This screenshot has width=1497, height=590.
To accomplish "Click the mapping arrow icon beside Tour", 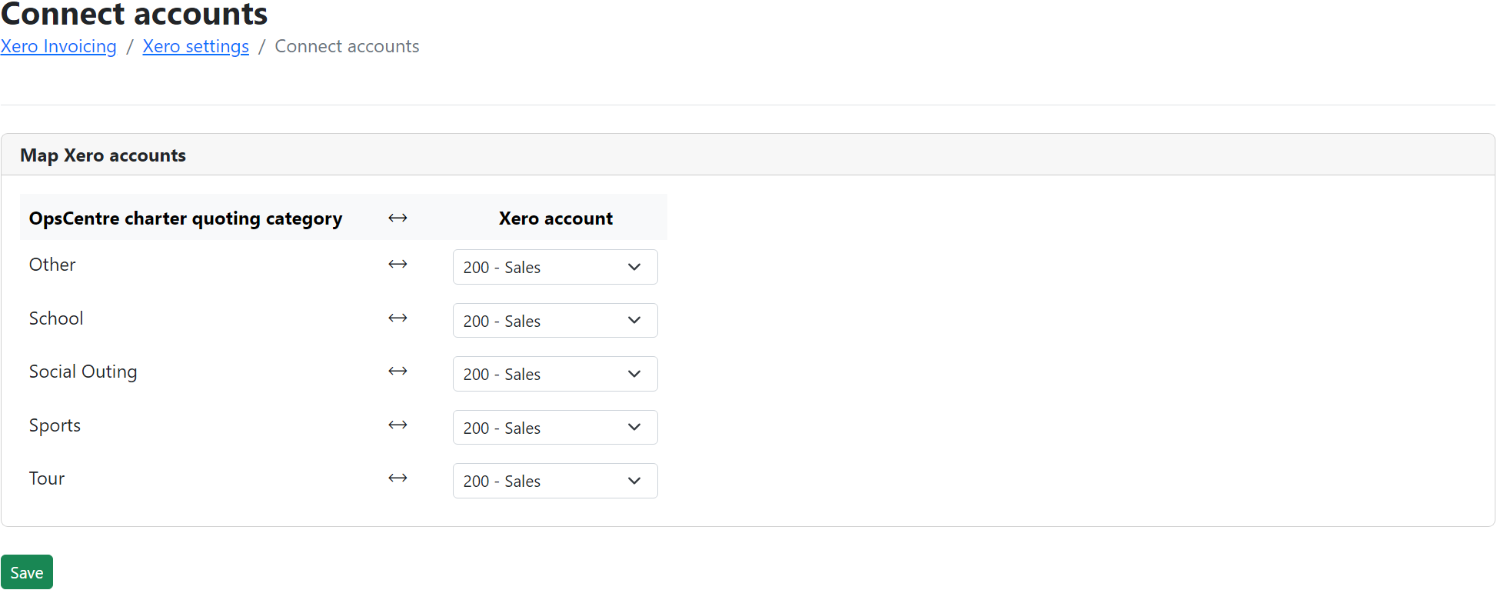I will pyautogui.click(x=398, y=478).
